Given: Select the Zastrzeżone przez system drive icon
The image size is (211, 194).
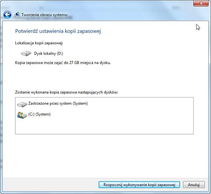Looking at the screenshot, I should click(22, 104).
